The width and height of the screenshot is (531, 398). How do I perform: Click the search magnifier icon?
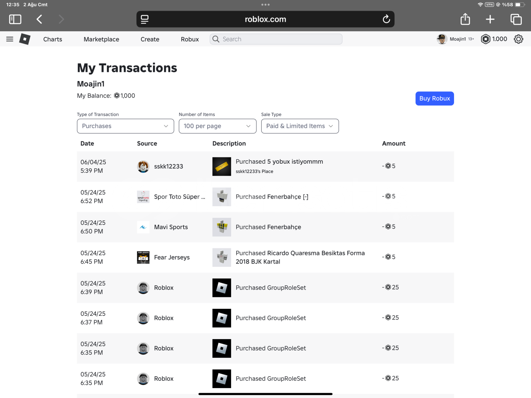(216, 39)
